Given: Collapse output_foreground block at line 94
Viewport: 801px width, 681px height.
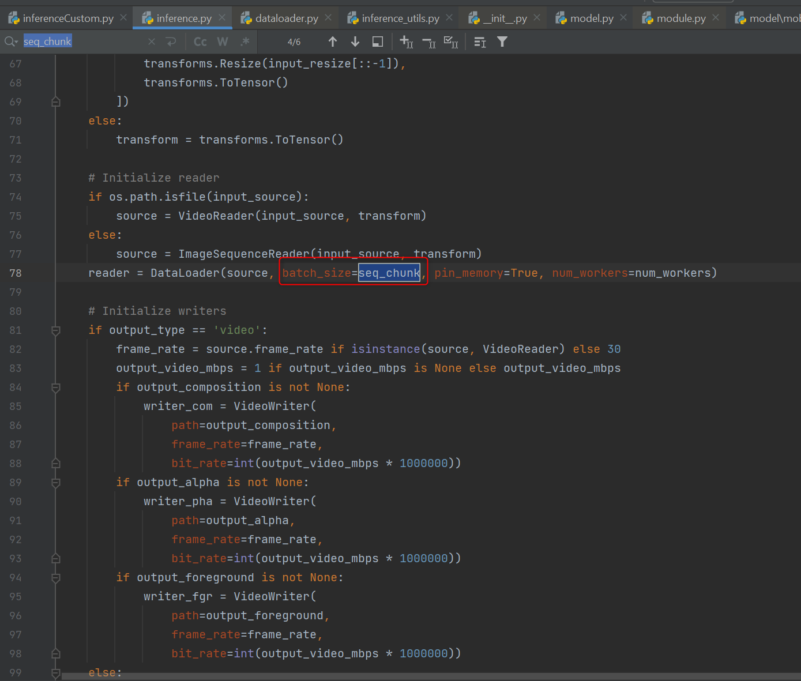Looking at the screenshot, I should tap(56, 578).
